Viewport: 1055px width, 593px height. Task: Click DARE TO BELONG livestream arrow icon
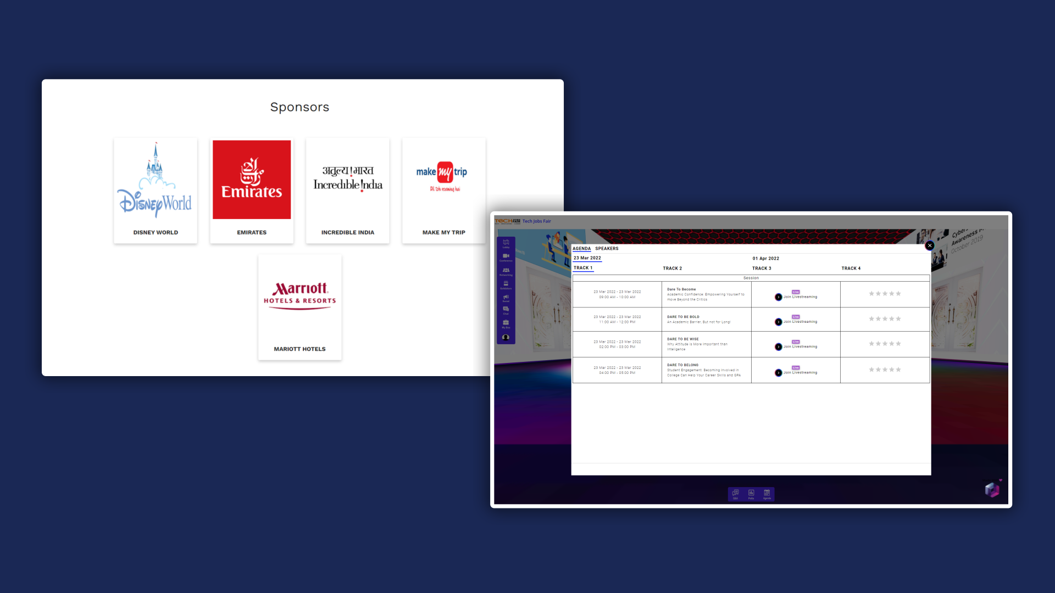779,373
